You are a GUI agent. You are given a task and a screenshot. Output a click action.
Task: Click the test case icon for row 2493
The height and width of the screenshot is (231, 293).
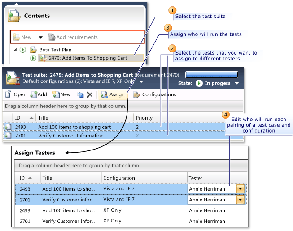click(x=8, y=127)
